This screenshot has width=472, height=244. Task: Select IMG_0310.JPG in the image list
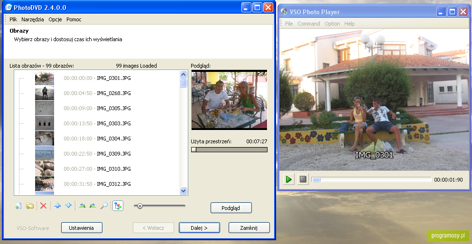click(114, 169)
